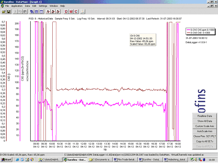
Task: Open the Settings menu
Action: pos(43,6)
